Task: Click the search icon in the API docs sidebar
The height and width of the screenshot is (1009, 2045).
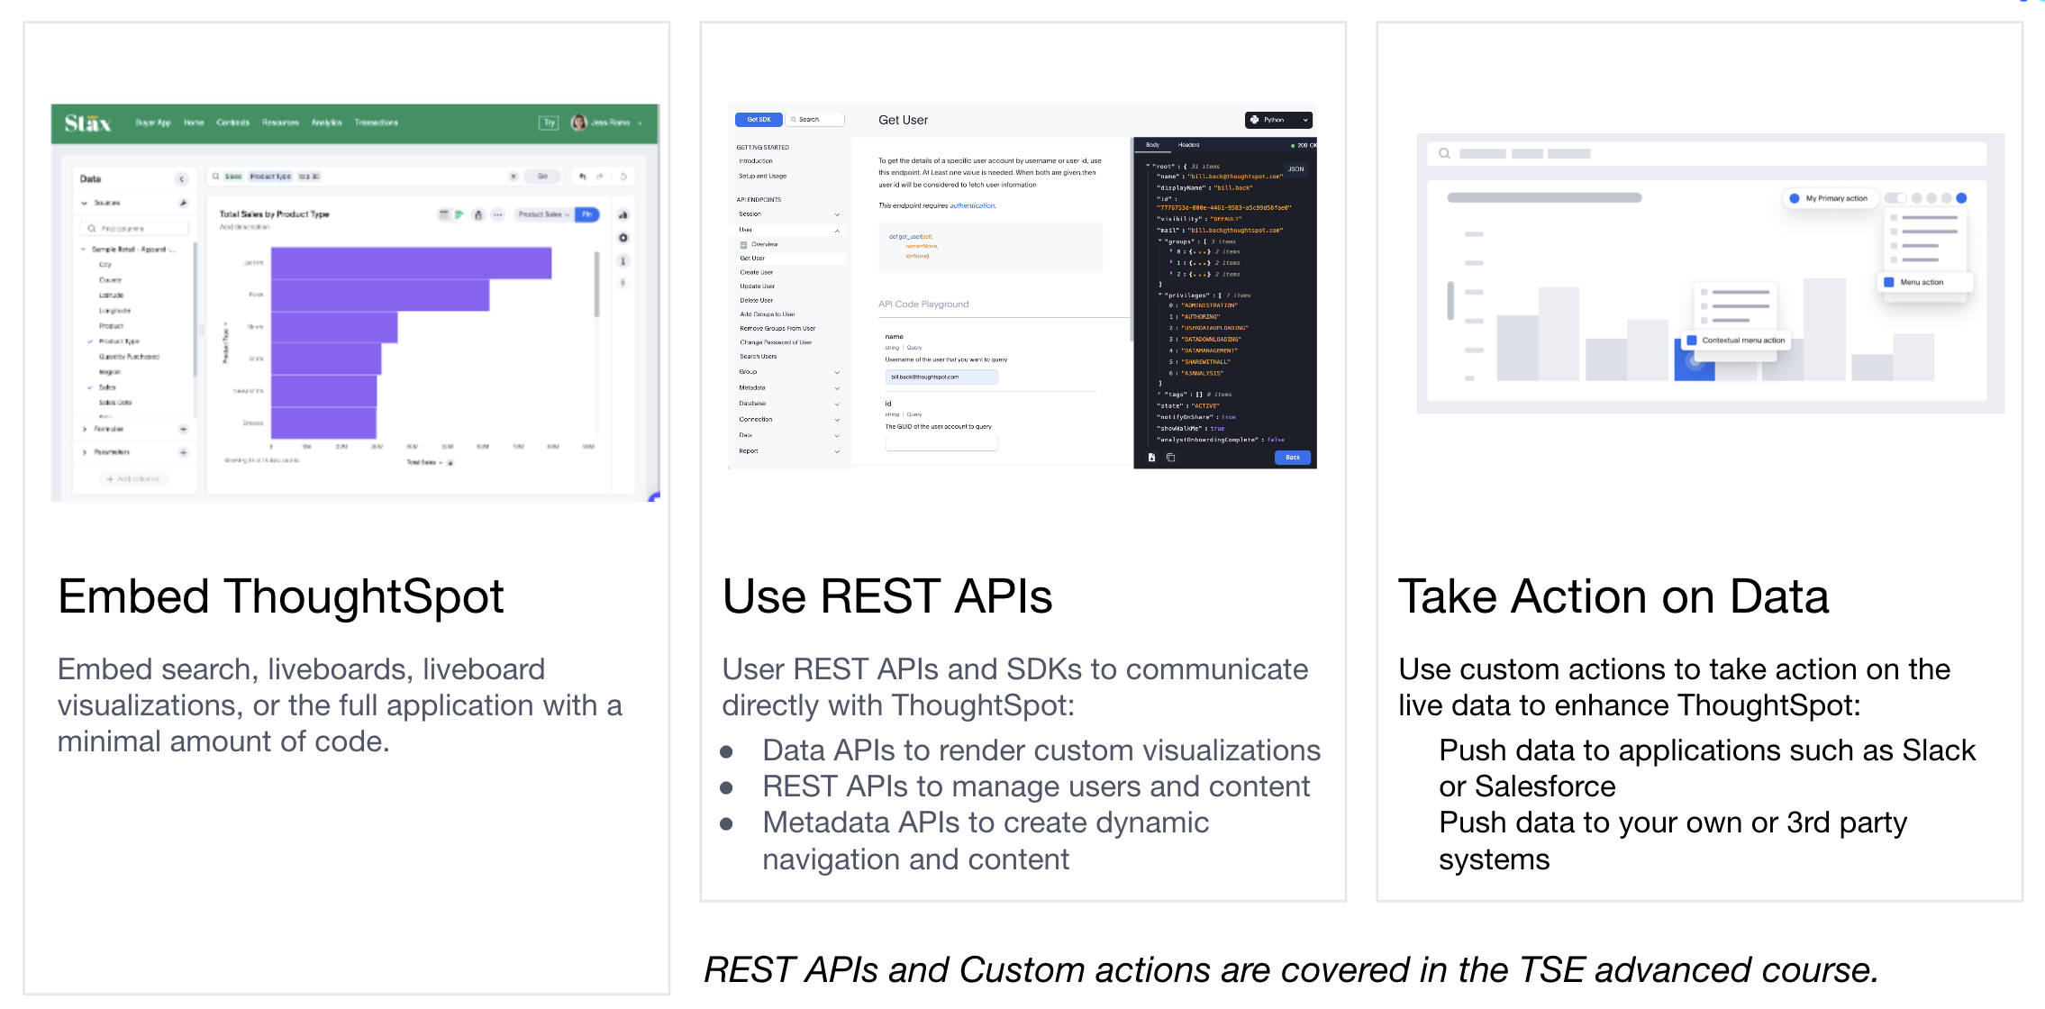Action: 794,119
